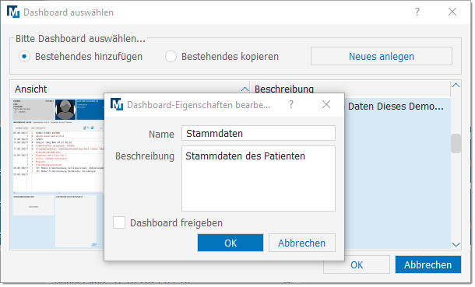The image size is (475, 287).
Task: Click Abbrechen in Dashboard auswählen window
Action: [x=427, y=264]
